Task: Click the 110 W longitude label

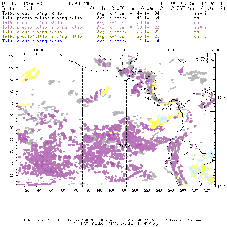Action: pos(38,50)
